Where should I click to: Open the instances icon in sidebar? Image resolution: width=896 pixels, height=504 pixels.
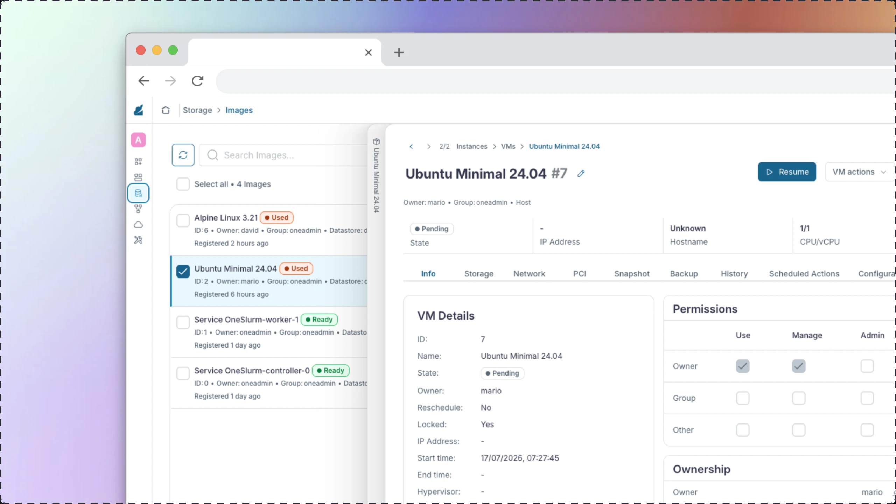138,177
